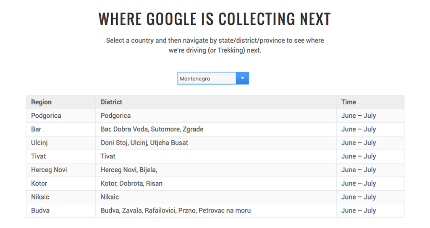The height and width of the screenshot is (228, 430).
Task: Open the country dropdown arrow button
Action: tap(242, 78)
